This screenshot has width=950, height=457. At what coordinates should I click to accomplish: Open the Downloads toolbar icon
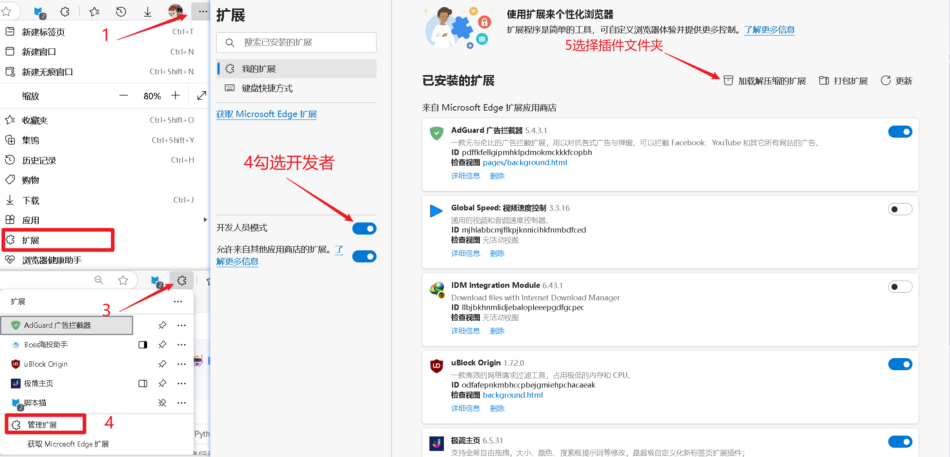(x=148, y=12)
